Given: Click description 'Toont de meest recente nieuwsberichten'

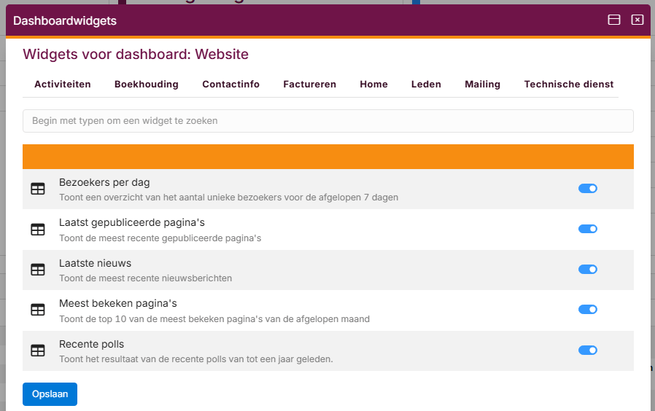Looking at the screenshot, I should pos(145,278).
